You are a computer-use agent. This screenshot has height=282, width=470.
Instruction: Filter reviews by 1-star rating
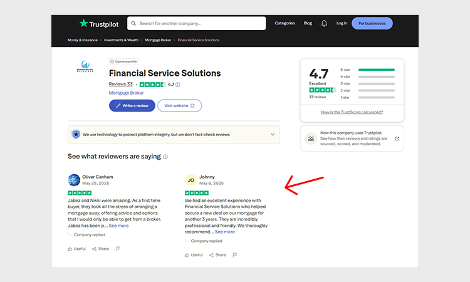click(367, 97)
